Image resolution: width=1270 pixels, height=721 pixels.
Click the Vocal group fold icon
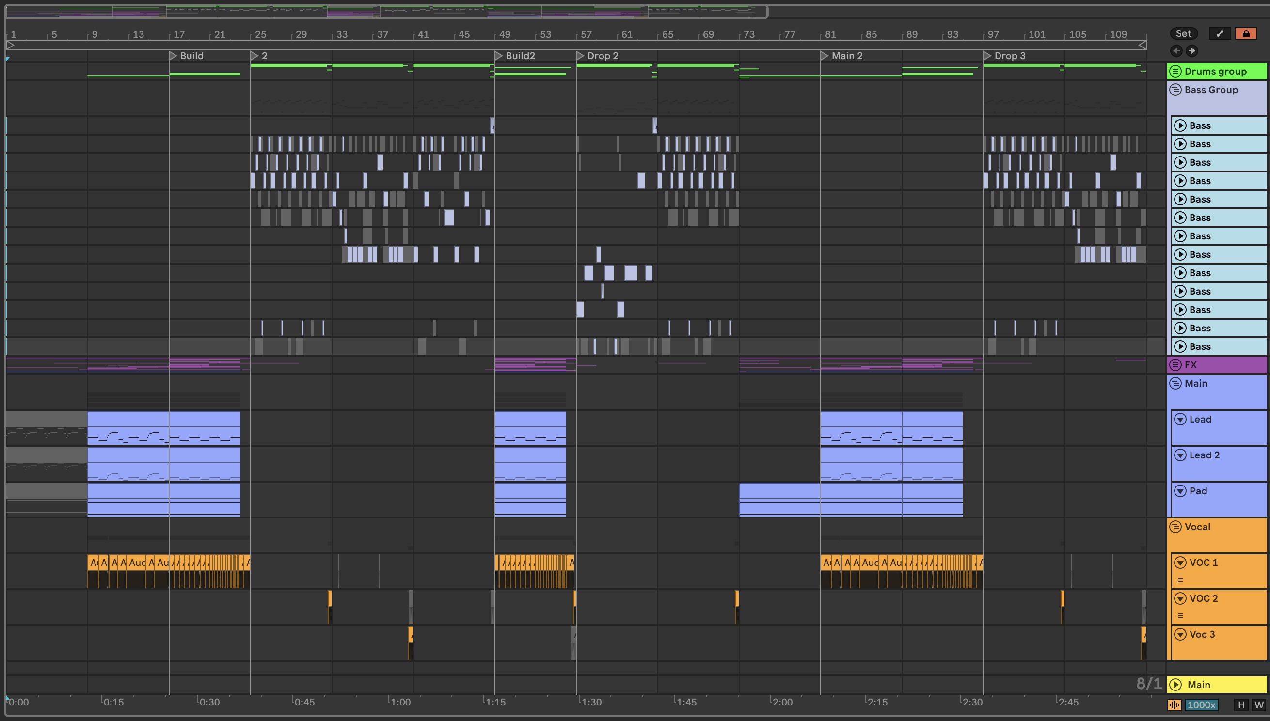(1175, 527)
